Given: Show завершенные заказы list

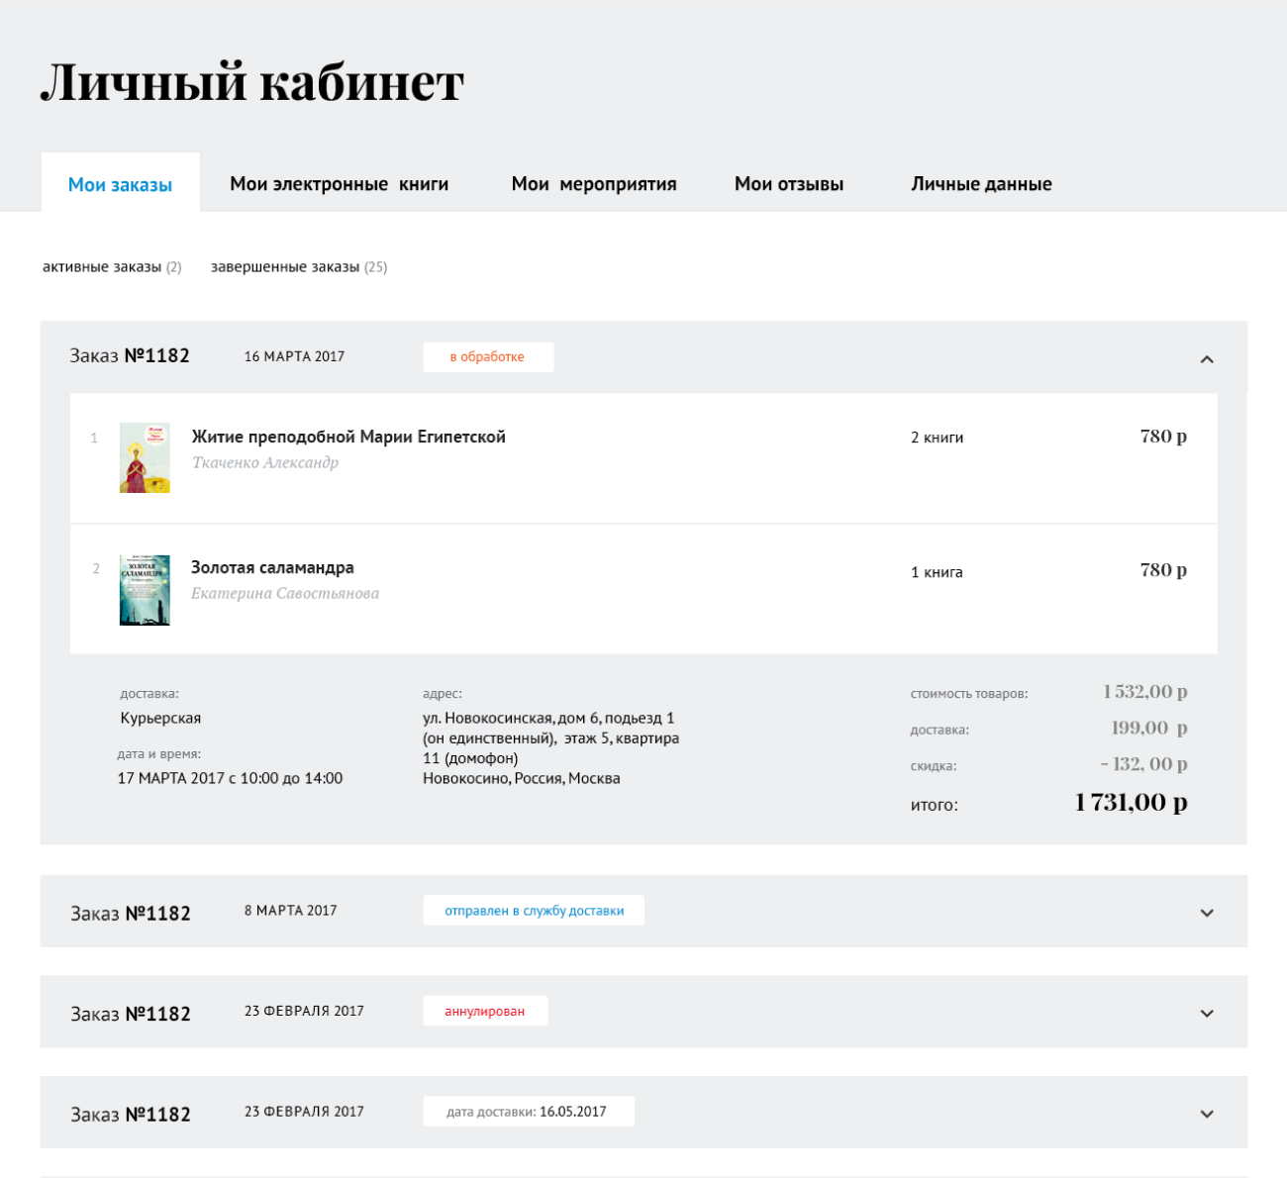Looking at the screenshot, I should click(x=299, y=267).
